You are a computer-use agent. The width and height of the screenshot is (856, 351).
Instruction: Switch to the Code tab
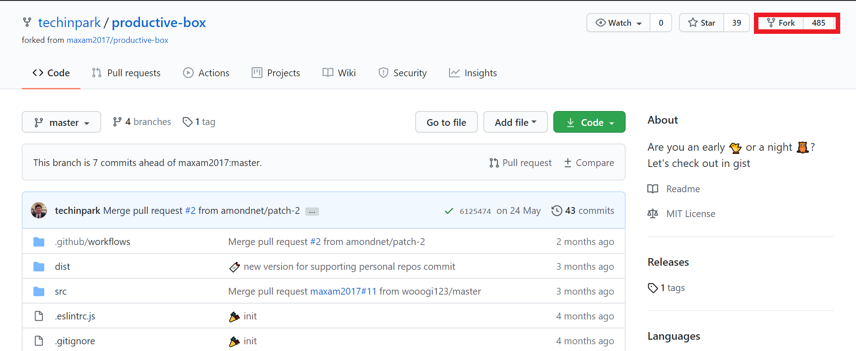point(51,73)
